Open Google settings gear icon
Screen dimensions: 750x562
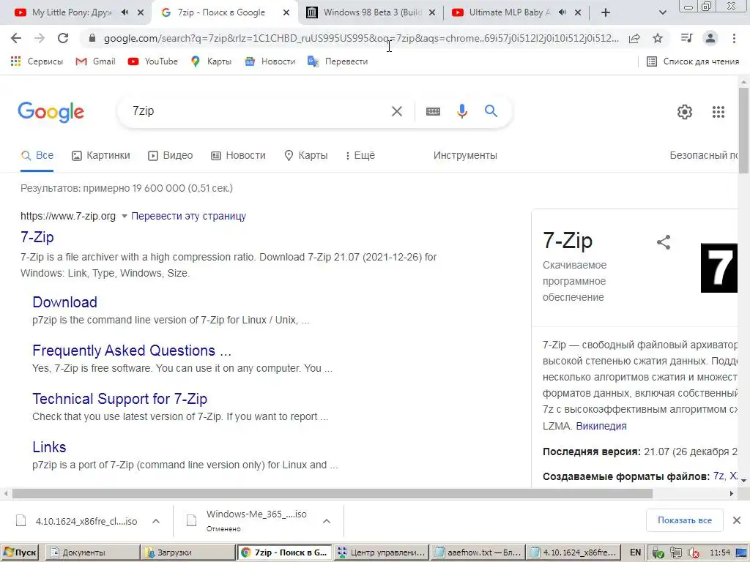(x=685, y=112)
